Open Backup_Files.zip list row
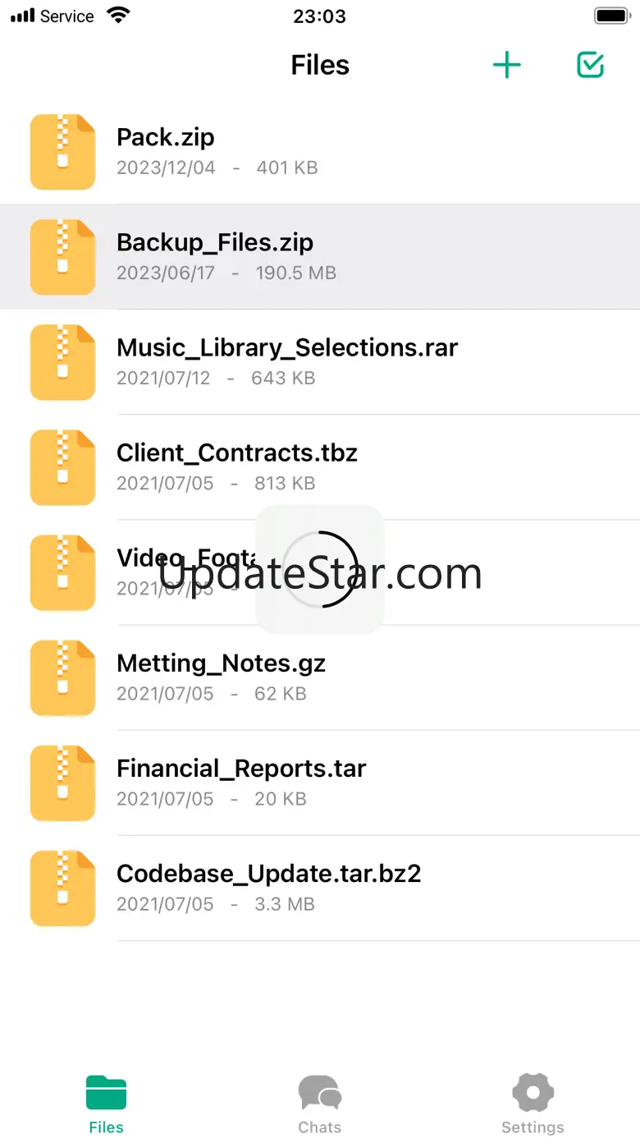The image size is (640, 1139). (x=320, y=257)
